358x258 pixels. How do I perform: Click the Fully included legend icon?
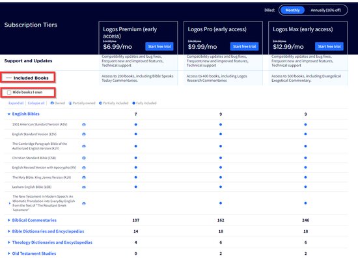coord(134,103)
